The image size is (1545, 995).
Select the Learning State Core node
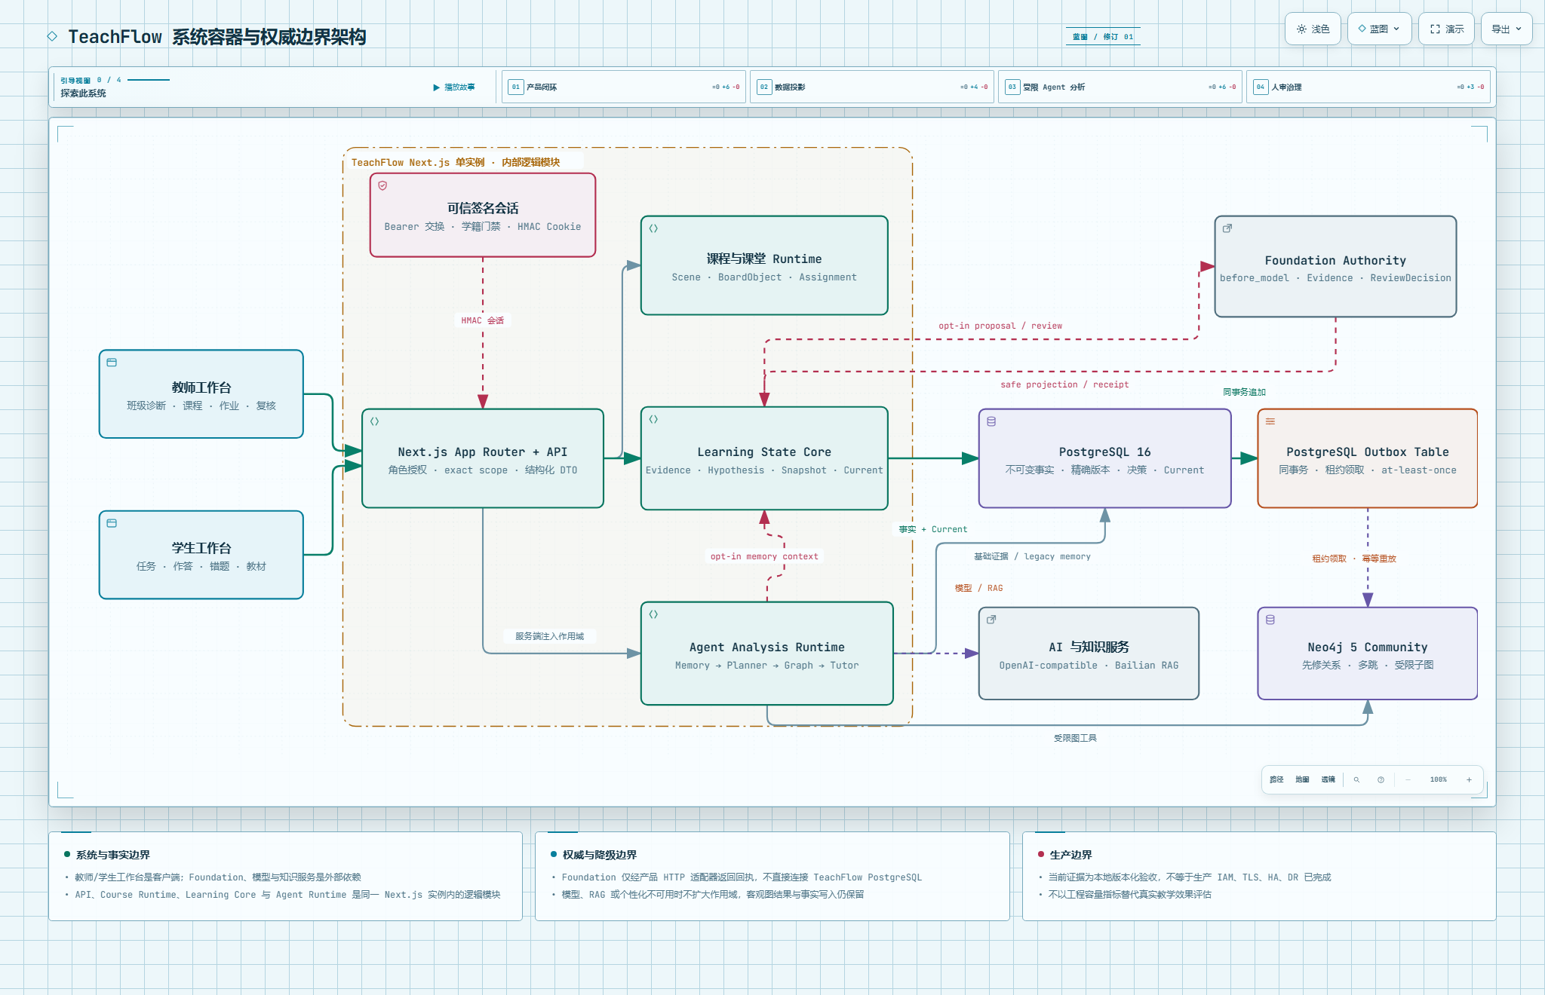764,458
